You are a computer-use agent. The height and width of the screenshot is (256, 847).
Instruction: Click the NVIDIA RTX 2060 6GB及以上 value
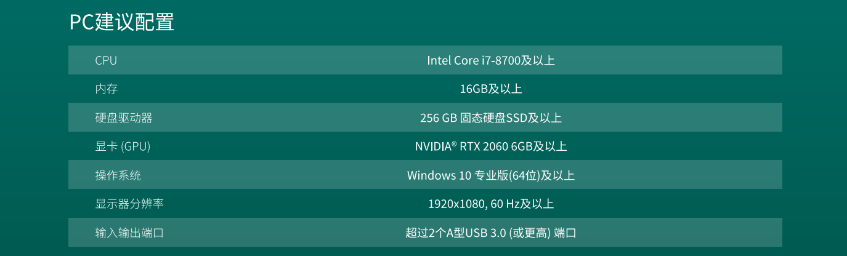pos(491,146)
